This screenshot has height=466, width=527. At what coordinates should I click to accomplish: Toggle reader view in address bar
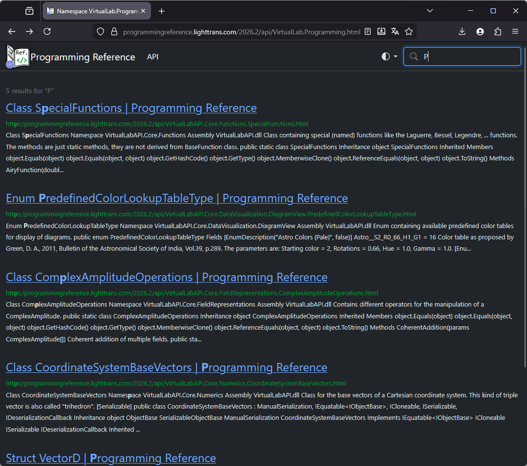click(368, 31)
